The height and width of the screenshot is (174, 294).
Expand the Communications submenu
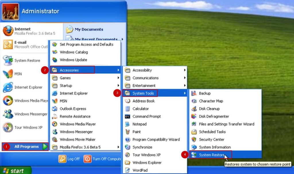(155, 78)
